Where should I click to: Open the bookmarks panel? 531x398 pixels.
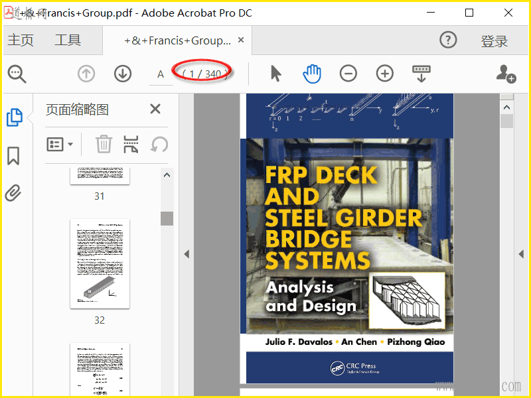[13, 156]
